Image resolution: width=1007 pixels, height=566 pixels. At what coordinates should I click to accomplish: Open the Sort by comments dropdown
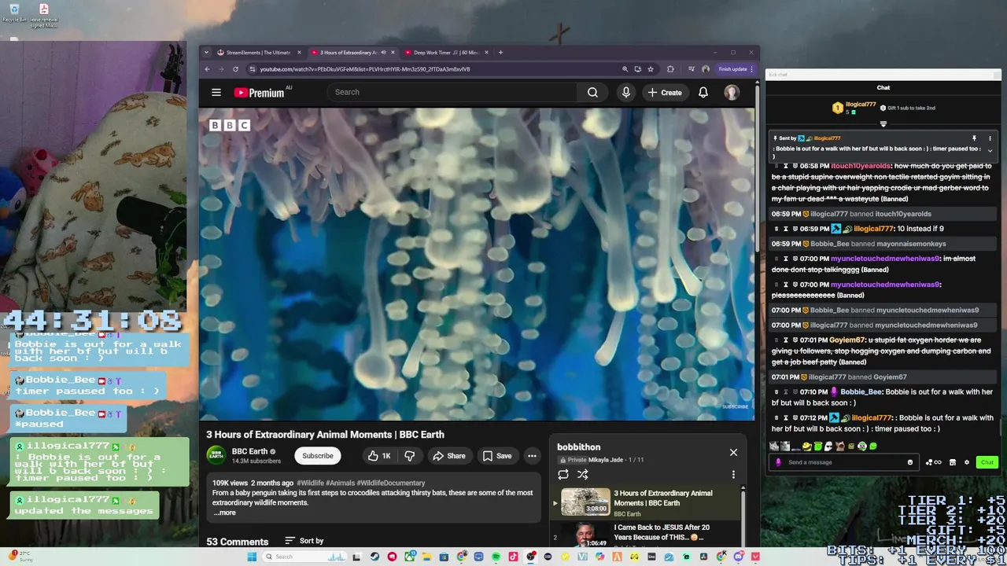(304, 541)
